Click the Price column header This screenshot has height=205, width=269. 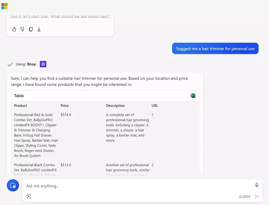[65, 106]
